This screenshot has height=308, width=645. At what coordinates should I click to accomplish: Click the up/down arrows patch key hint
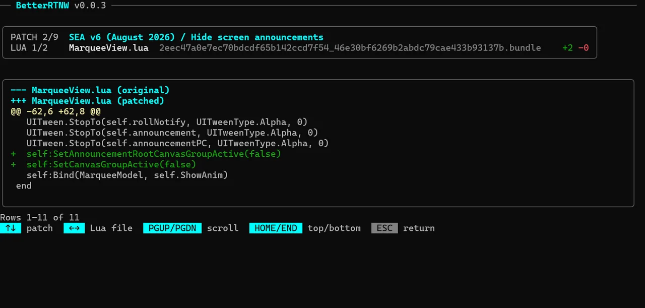(x=11, y=228)
